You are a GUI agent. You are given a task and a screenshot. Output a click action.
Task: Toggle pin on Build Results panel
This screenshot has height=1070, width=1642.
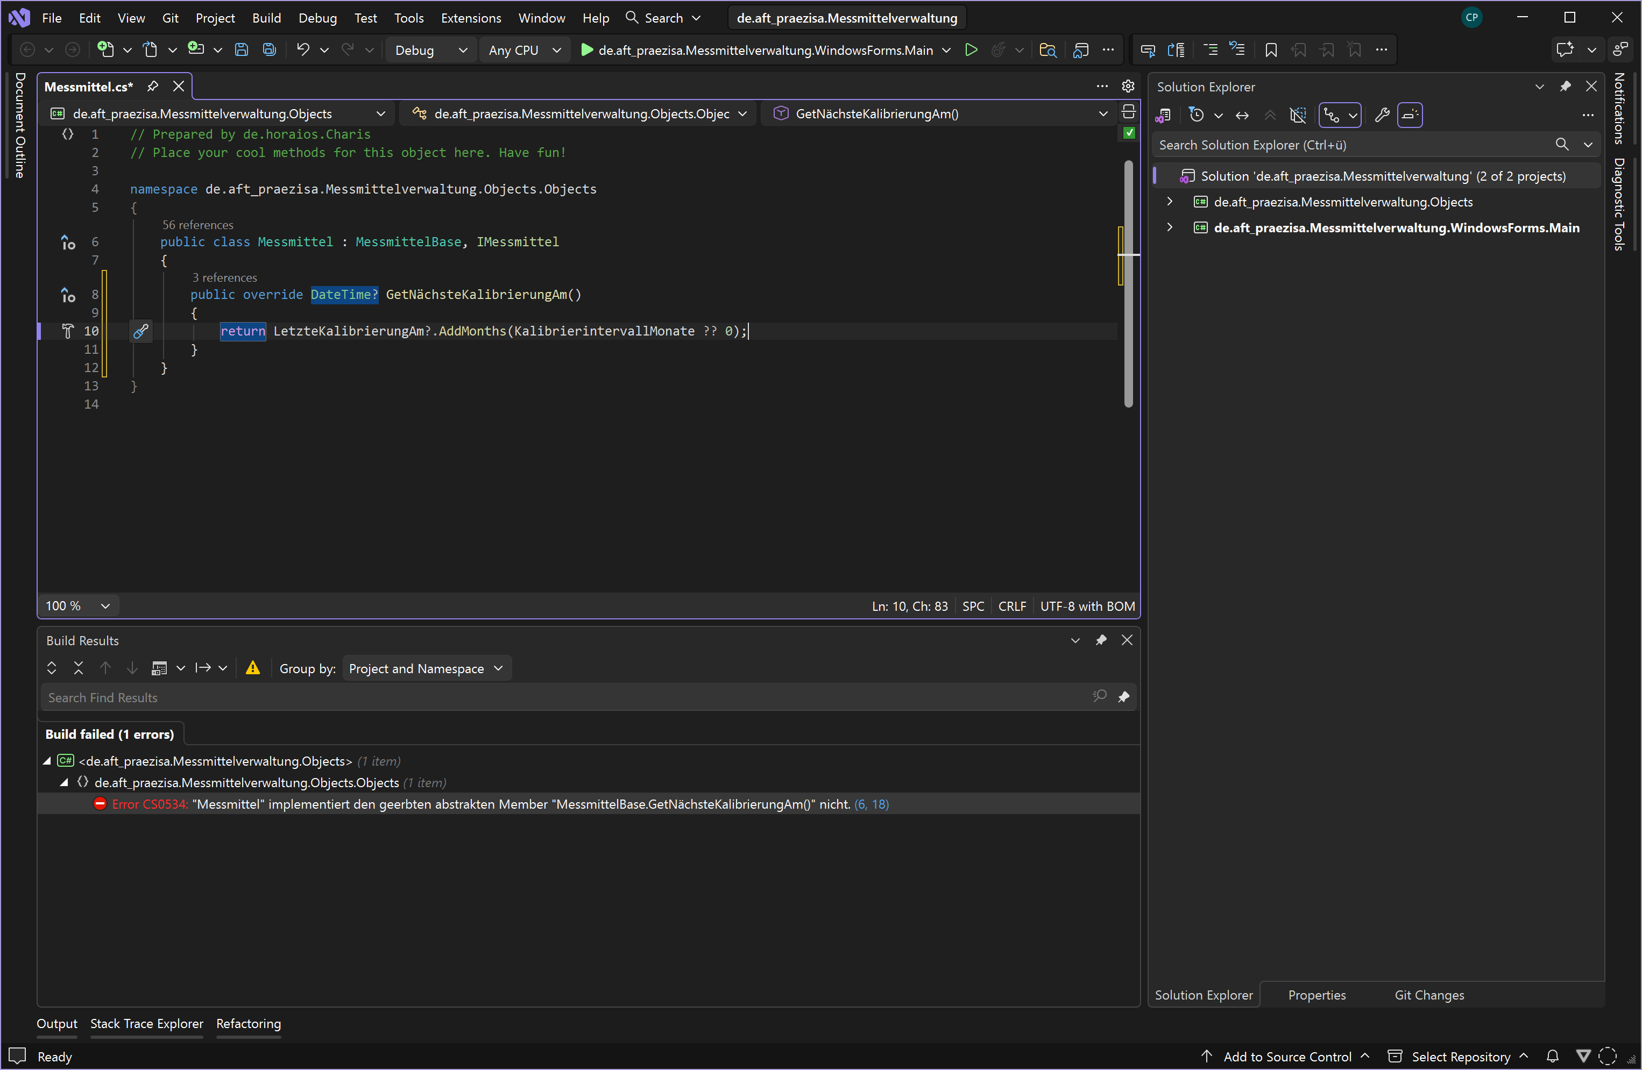pyautogui.click(x=1101, y=640)
